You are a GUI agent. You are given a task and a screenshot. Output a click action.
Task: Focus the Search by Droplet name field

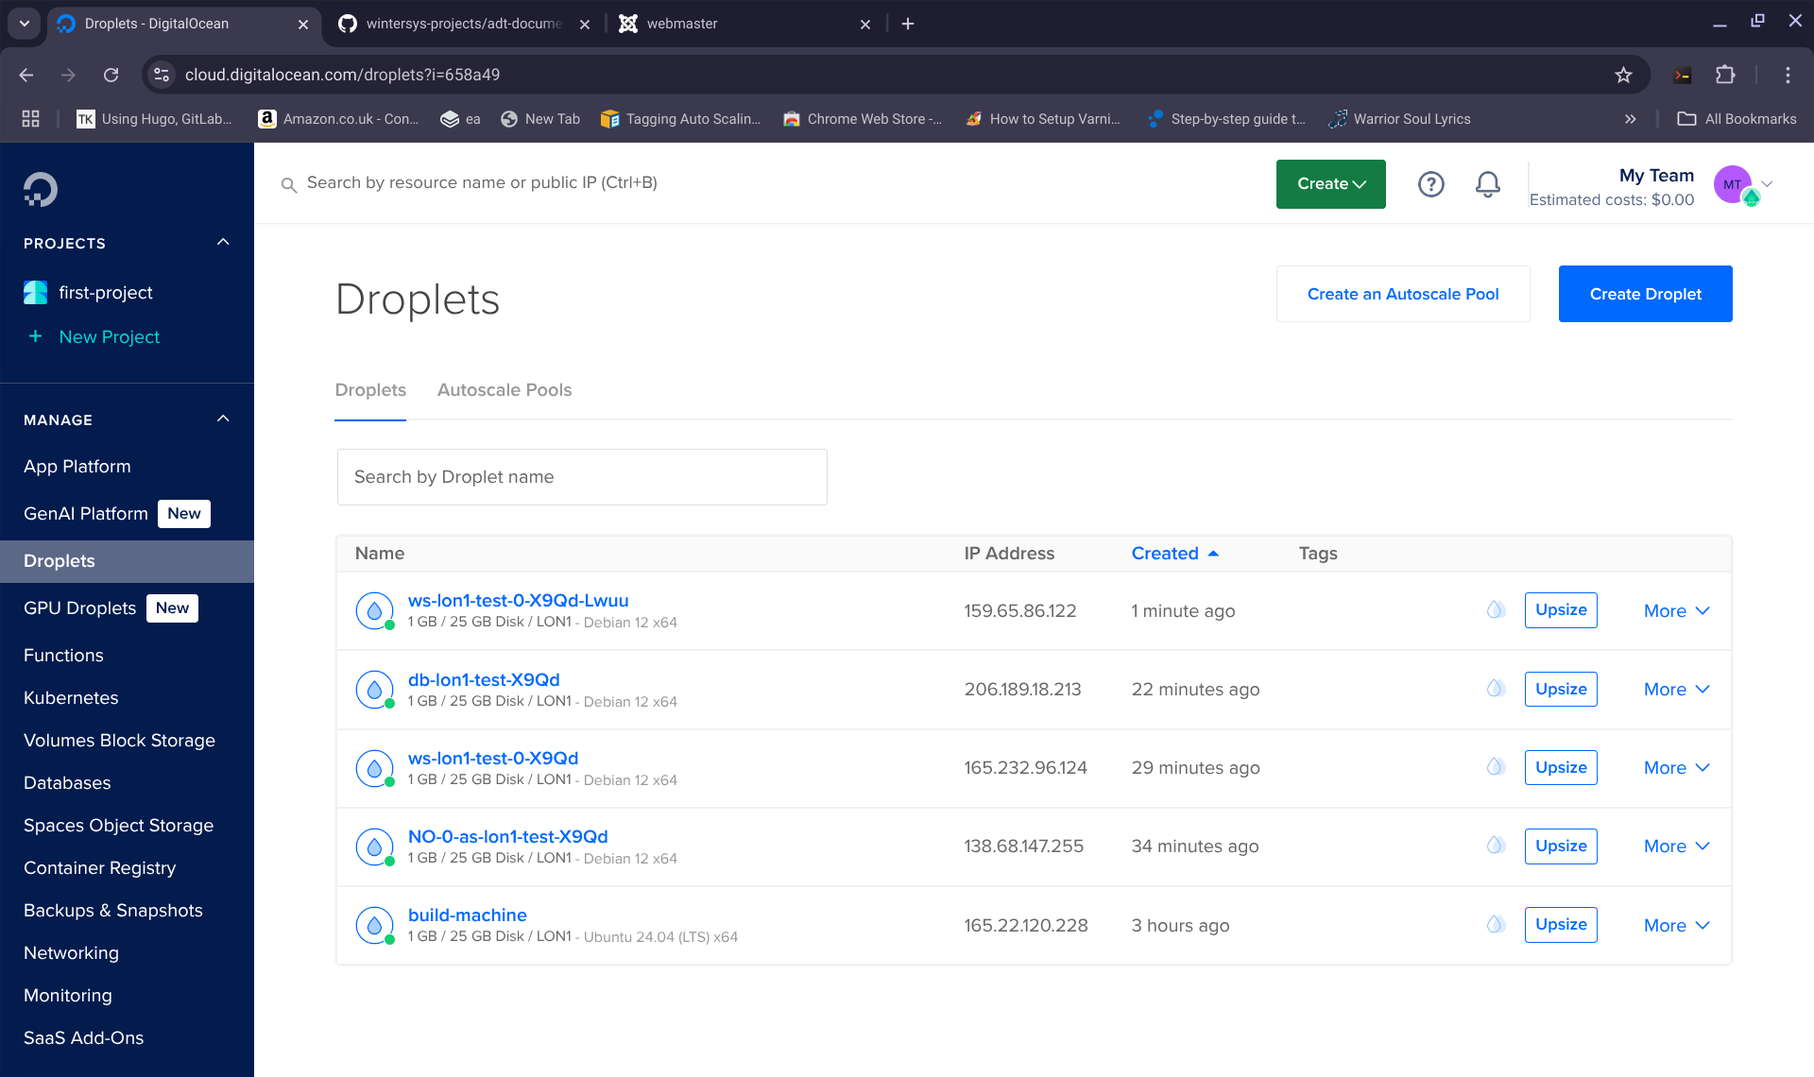[x=582, y=477]
